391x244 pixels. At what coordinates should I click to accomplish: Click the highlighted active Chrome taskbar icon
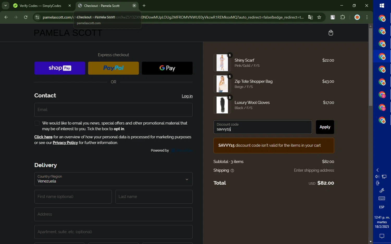tap(382, 56)
